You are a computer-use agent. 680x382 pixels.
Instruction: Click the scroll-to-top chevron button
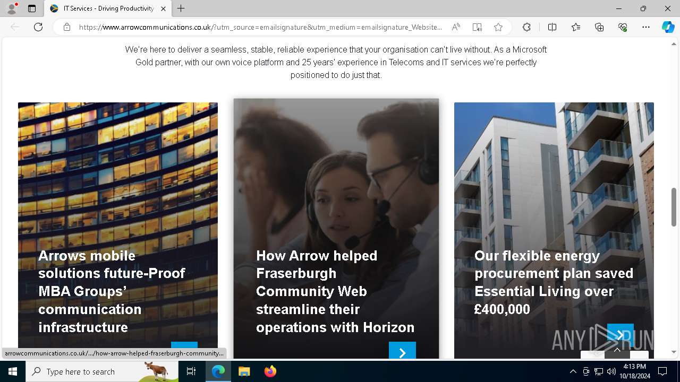617,350
